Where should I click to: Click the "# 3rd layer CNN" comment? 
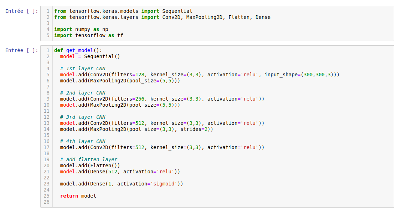point(83,117)
